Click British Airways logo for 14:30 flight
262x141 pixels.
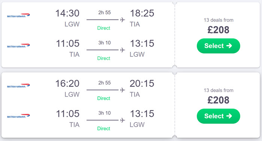18,15
